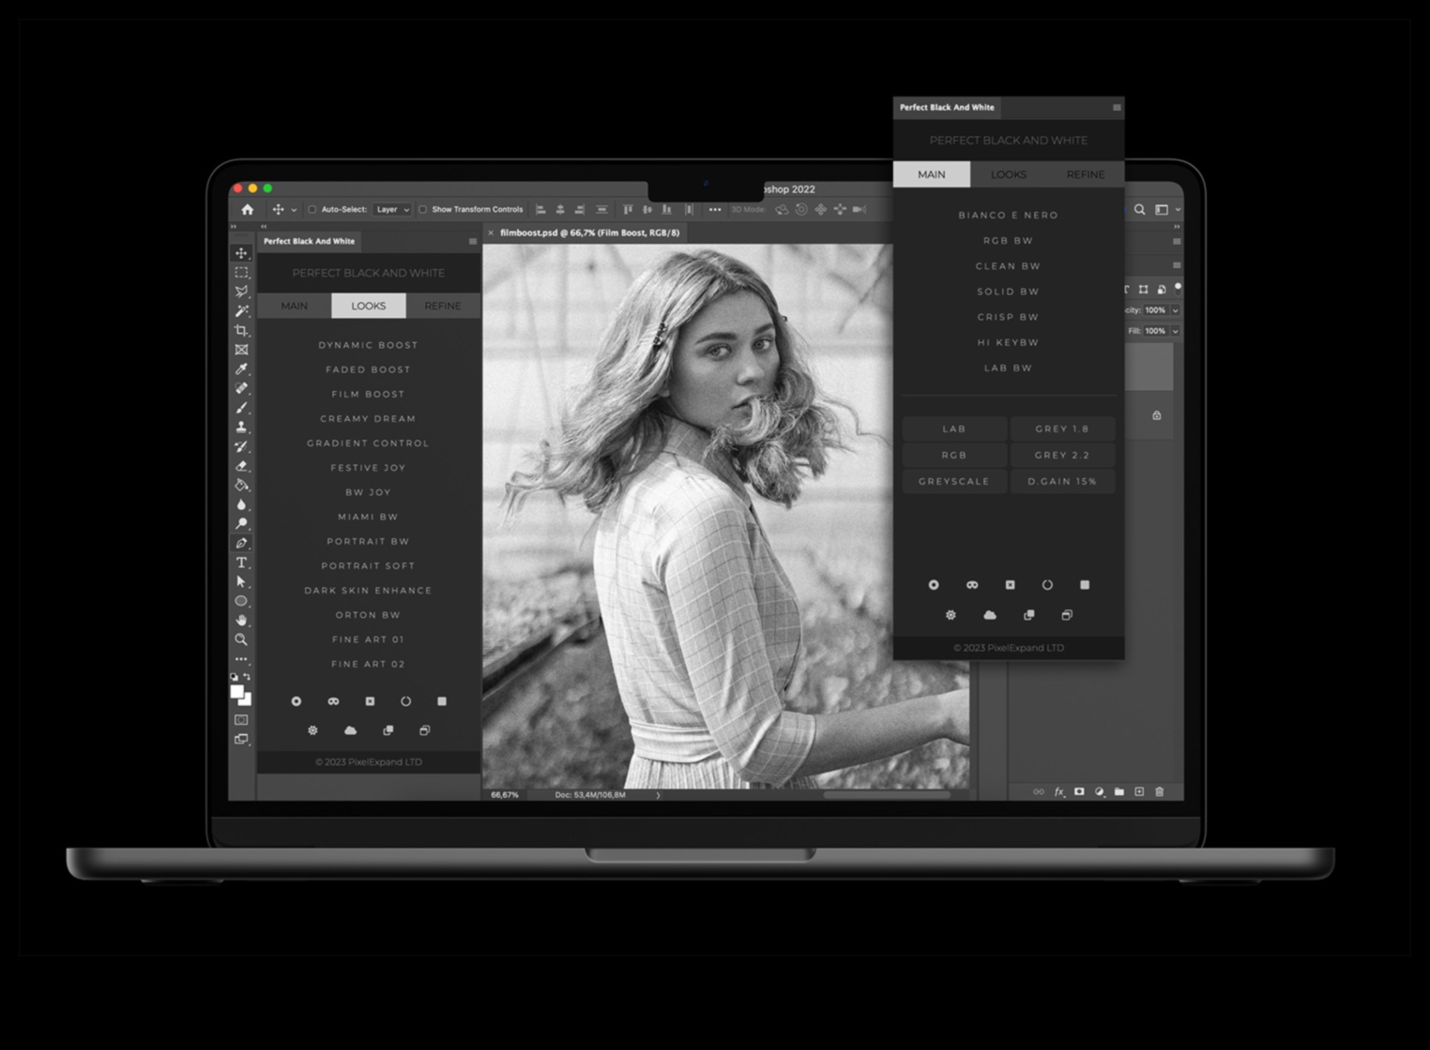
Task: Toggle Quick Mask mode in the toolbar
Action: [241, 720]
